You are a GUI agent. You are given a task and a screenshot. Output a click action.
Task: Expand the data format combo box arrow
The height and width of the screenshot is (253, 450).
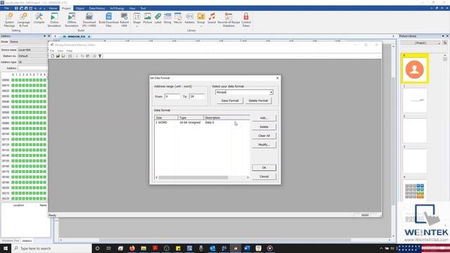click(x=271, y=92)
